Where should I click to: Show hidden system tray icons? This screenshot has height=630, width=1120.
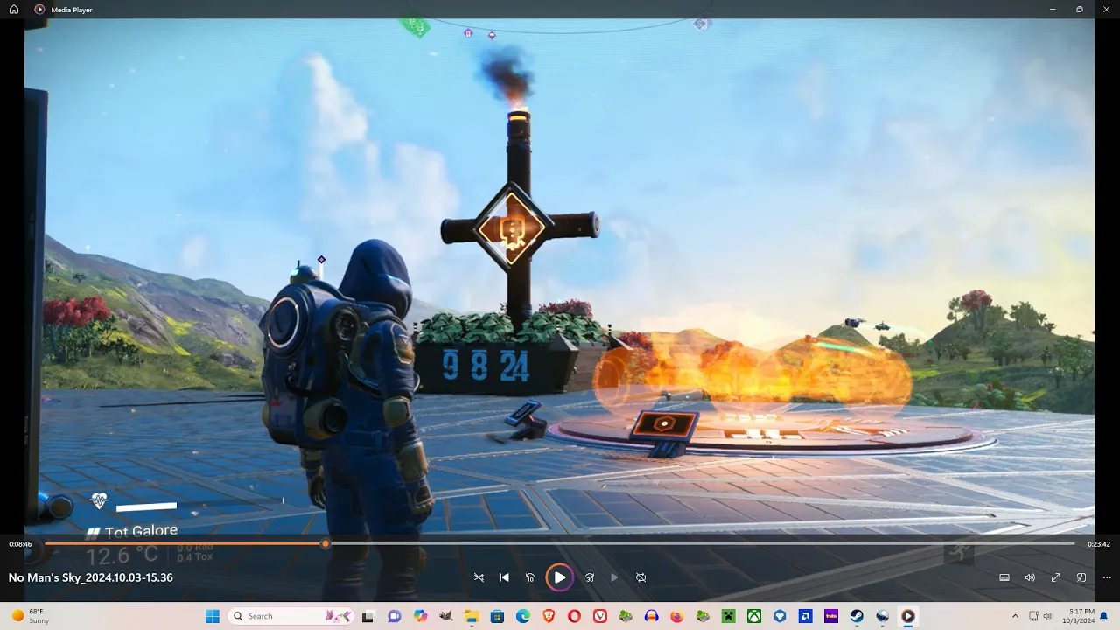[x=1015, y=616]
